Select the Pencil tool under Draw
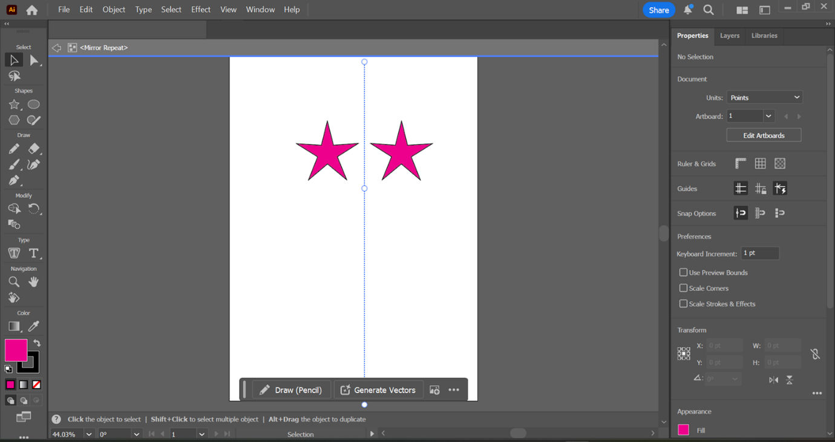This screenshot has height=442, width=835. 13,149
